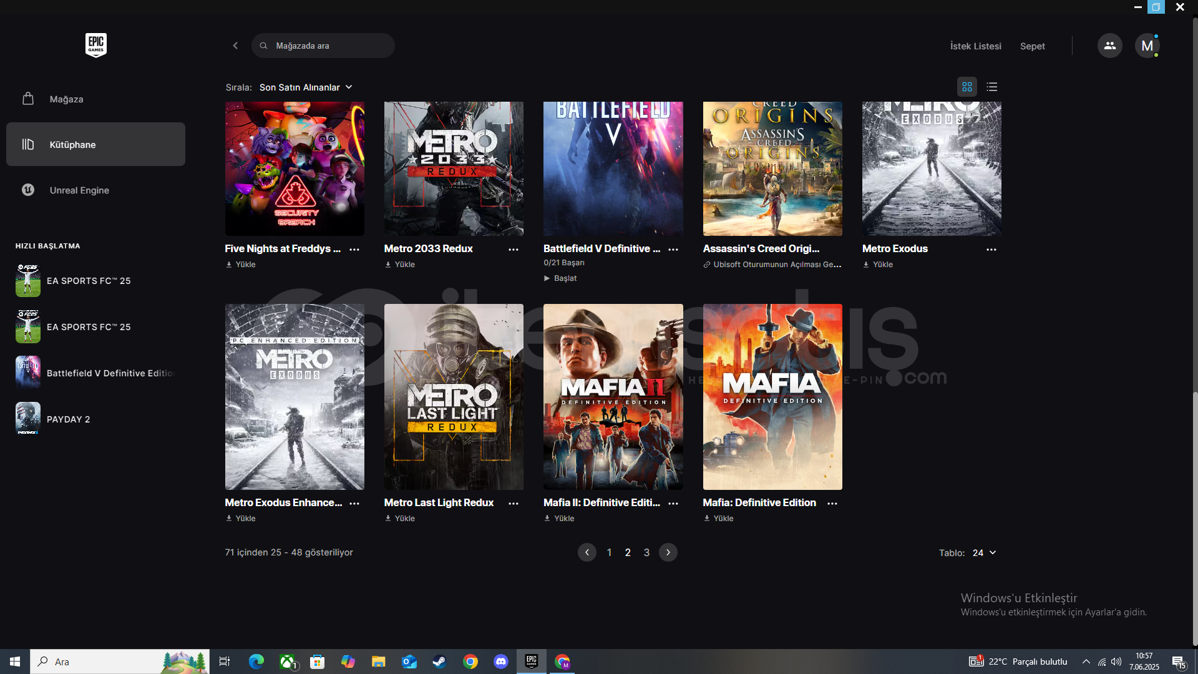Viewport: 1198px width, 674px height.
Task: Launch Battlefield V Definitive Edition quick launch
Action: [x=94, y=373]
